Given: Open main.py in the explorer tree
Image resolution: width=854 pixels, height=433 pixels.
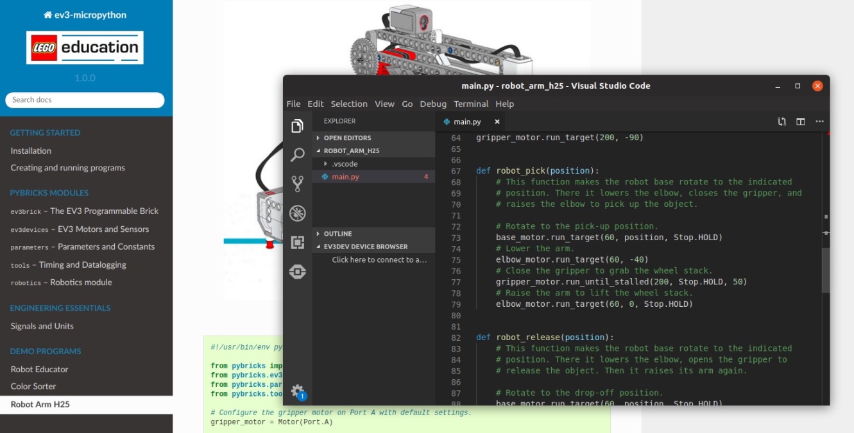Looking at the screenshot, I should [x=373, y=177].
